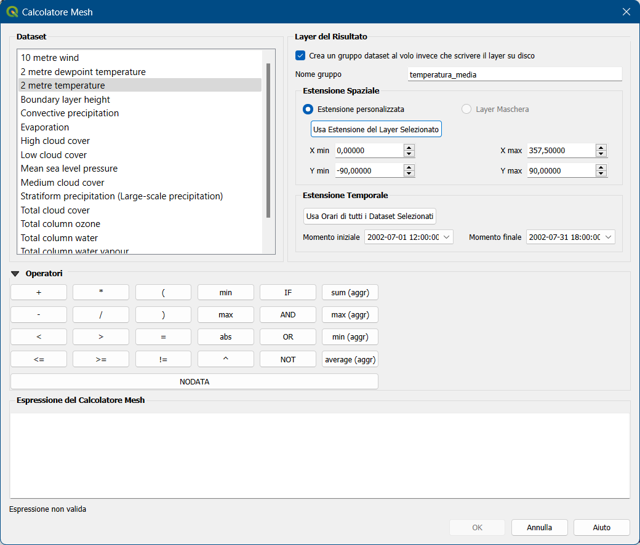This screenshot has width=640, height=545.
Task: Insert the NODATA operator
Action: point(194,381)
